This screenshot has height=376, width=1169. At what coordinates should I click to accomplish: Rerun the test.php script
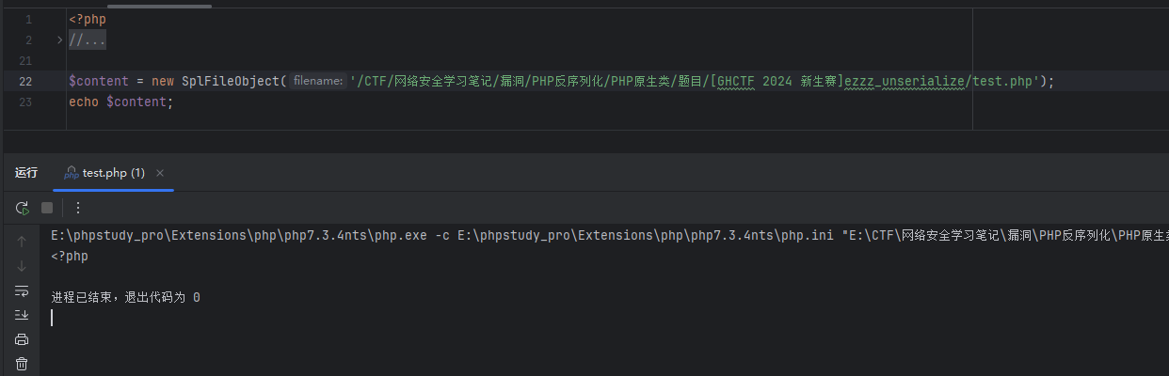[x=22, y=208]
